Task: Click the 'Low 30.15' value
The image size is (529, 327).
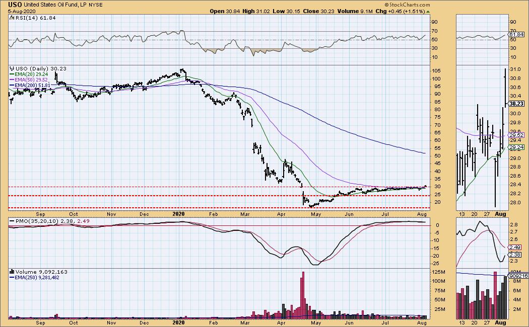Action: point(287,11)
